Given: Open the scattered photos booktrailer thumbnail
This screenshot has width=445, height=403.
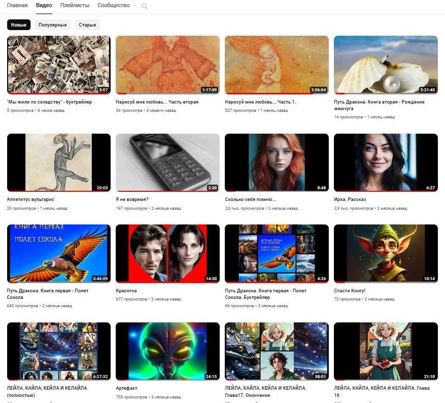Looking at the screenshot, I should click(59, 65).
